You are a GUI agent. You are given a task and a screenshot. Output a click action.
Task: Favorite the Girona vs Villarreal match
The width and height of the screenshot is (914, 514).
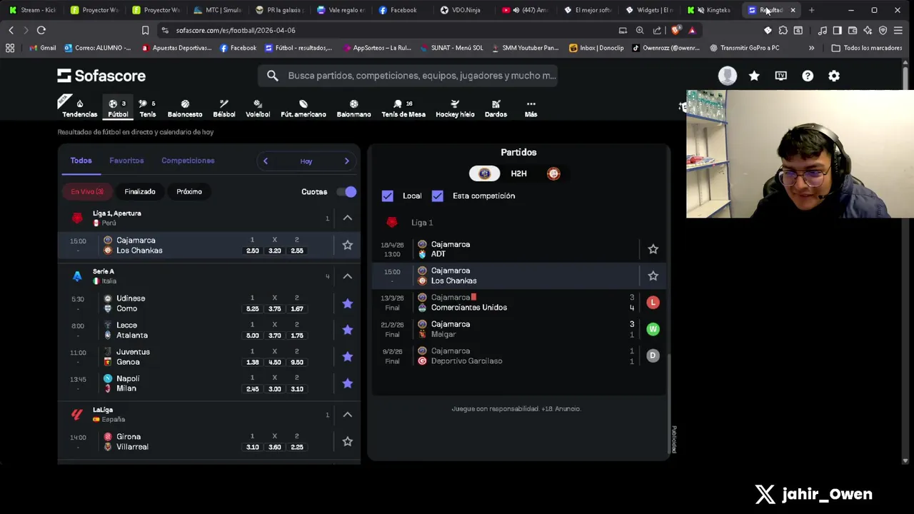tap(347, 442)
